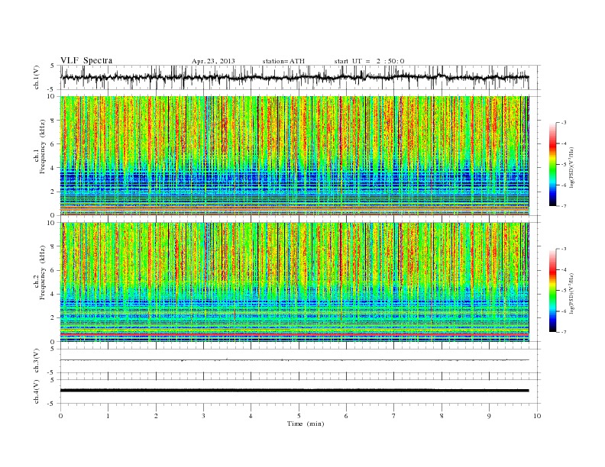Viewport: 605px width, 467px height.
Task: Click the ch.2 spectrogram color scale bar
Action: 552,291
